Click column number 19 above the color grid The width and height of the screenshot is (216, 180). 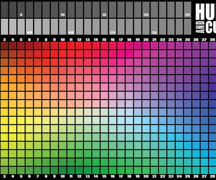coord(137,40)
